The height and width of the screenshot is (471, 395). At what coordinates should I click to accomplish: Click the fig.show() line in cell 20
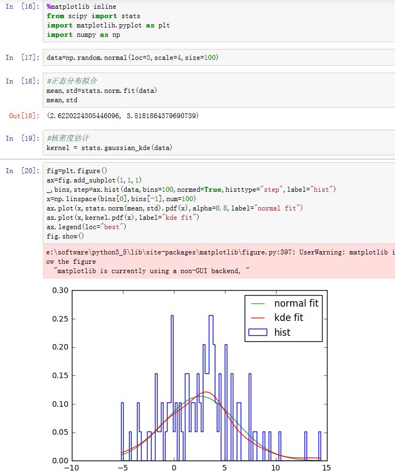[65, 236]
